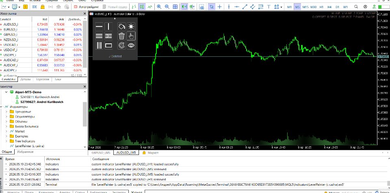The image size is (390, 193).
Task: Open the Market shopping bag icon
Action: click(x=43, y=7)
